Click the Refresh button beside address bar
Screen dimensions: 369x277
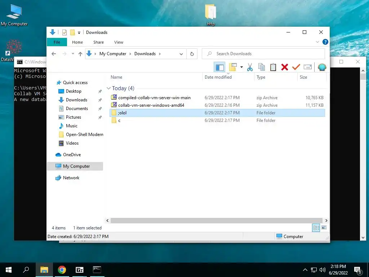click(x=192, y=54)
